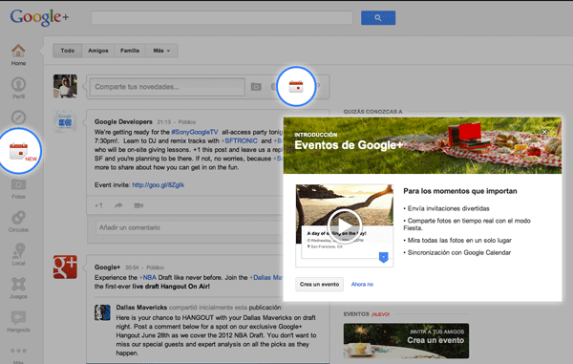The image size is (573, 364).
Task: Click the 21:13 post timestamp
Action: point(163,122)
